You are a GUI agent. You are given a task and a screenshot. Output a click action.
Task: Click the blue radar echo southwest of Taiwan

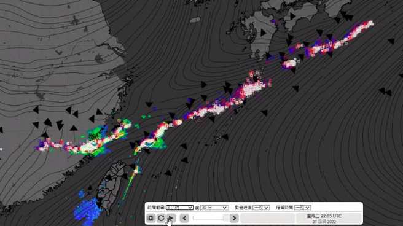[87, 209]
